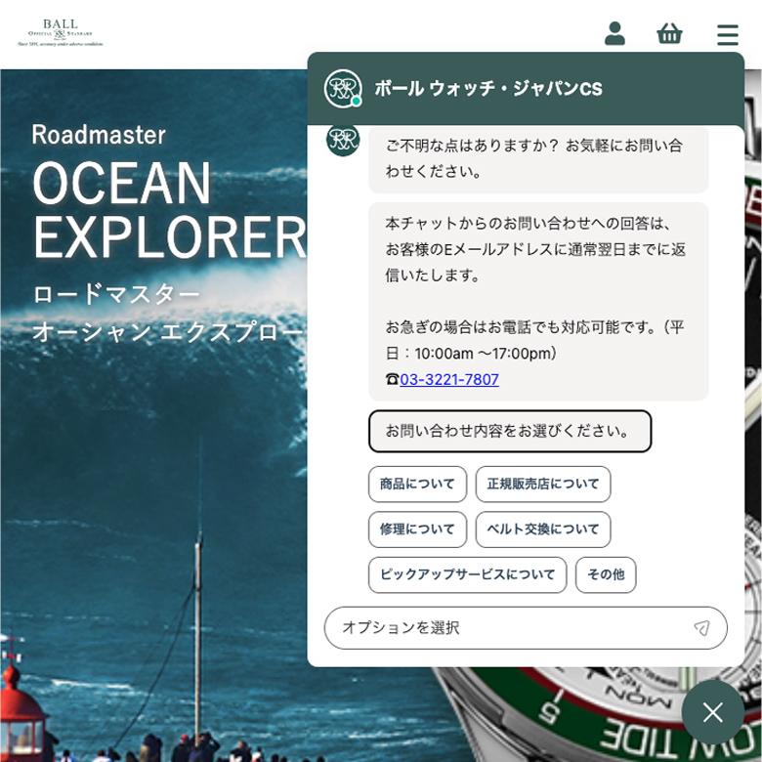Open the user account icon
Screen dimensions: 762x762
click(x=614, y=34)
